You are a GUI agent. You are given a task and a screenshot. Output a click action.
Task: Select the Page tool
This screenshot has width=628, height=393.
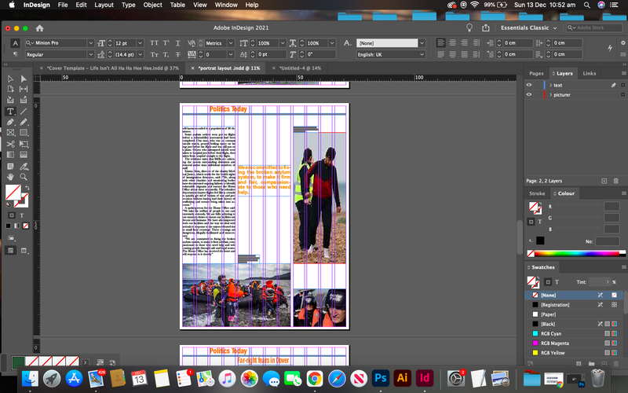[10, 89]
